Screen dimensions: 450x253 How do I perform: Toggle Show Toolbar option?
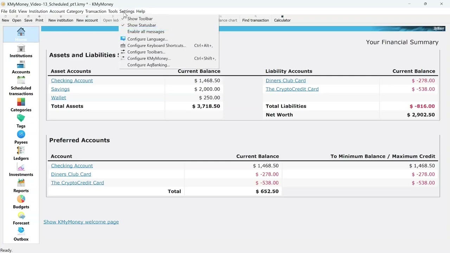tap(169, 19)
